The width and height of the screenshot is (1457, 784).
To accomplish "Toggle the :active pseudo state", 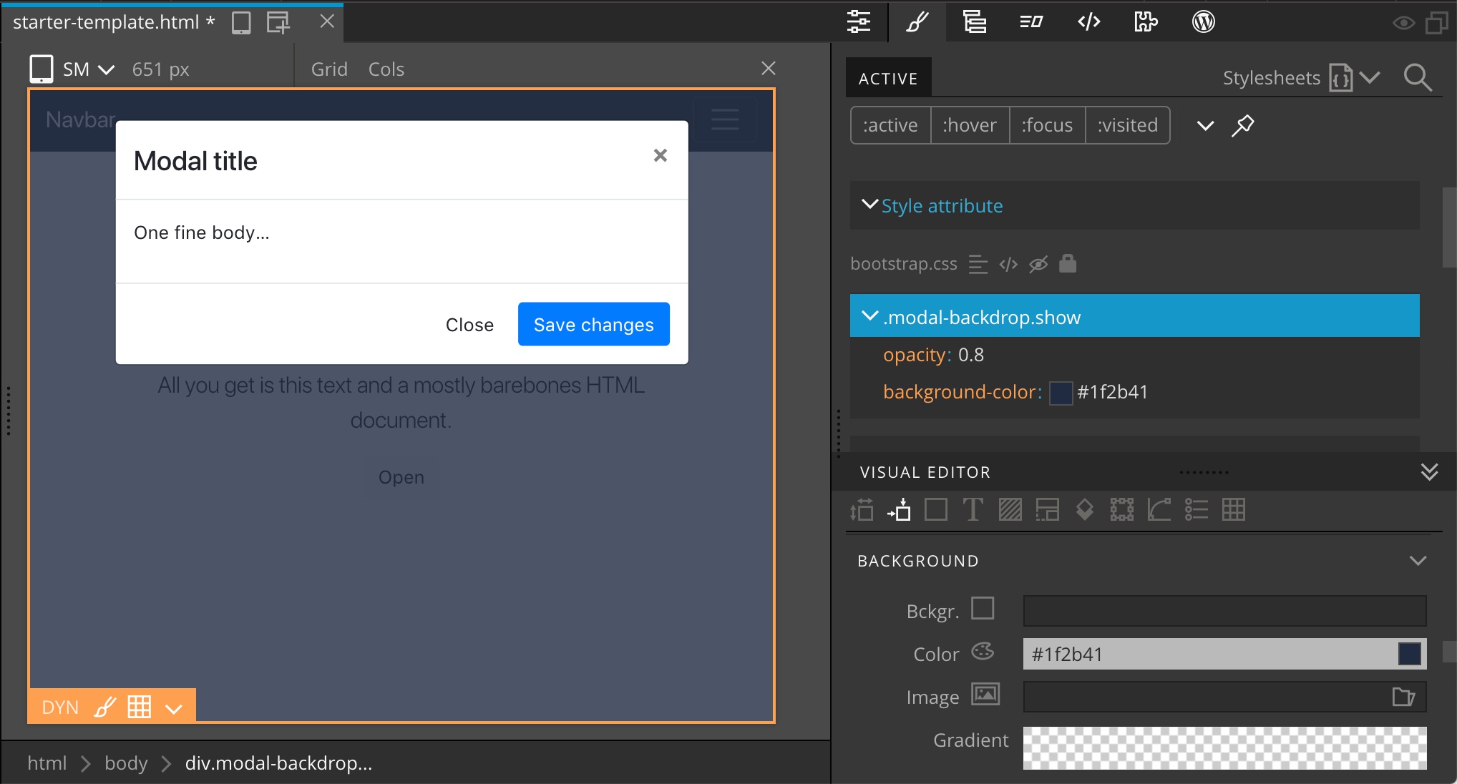I will [890, 125].
